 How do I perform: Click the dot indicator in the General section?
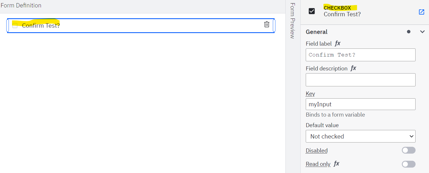pos(409,32)
